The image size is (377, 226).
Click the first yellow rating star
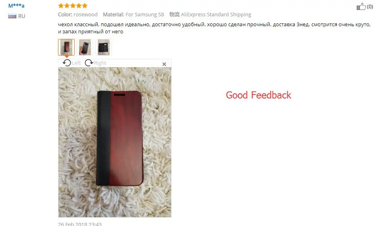(61, 6)
